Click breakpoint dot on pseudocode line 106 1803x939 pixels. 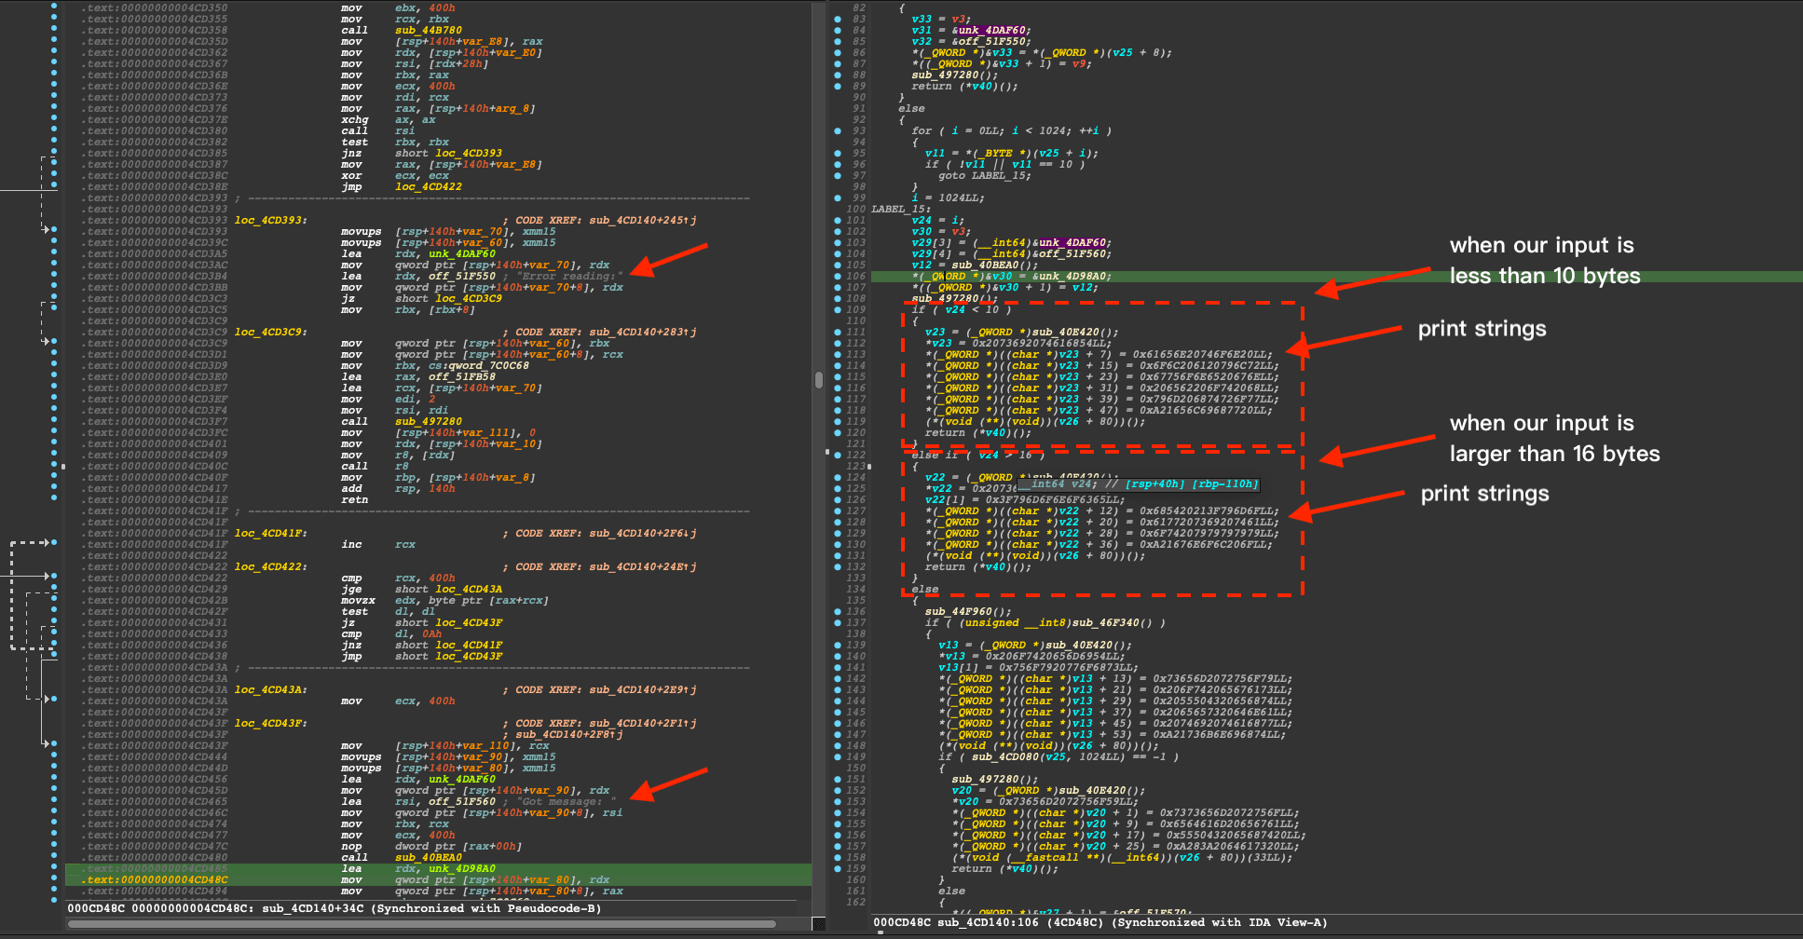point(838,276)
